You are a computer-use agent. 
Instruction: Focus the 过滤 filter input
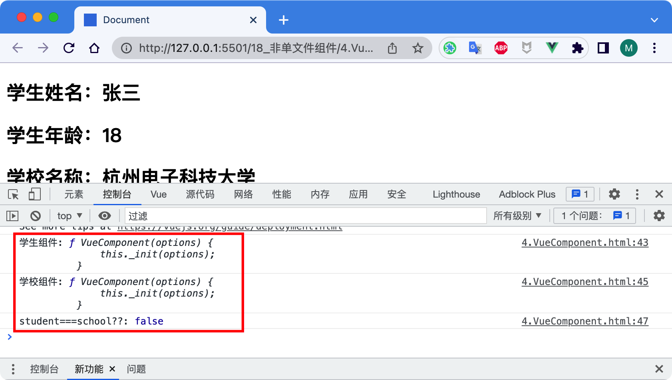point(306,216)
